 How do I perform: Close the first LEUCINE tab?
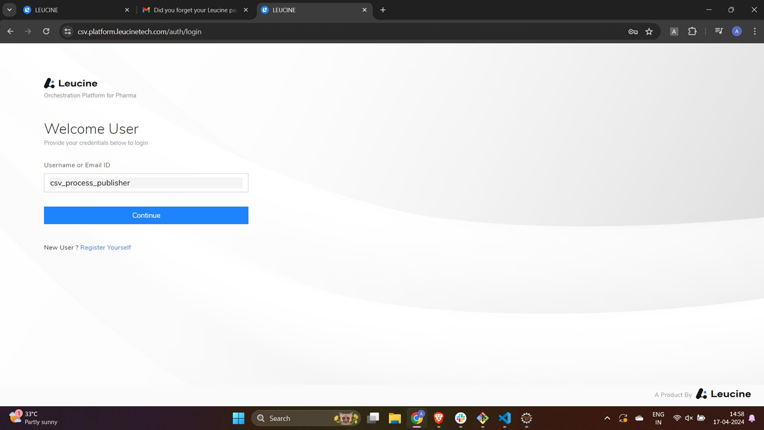[127, 10]
